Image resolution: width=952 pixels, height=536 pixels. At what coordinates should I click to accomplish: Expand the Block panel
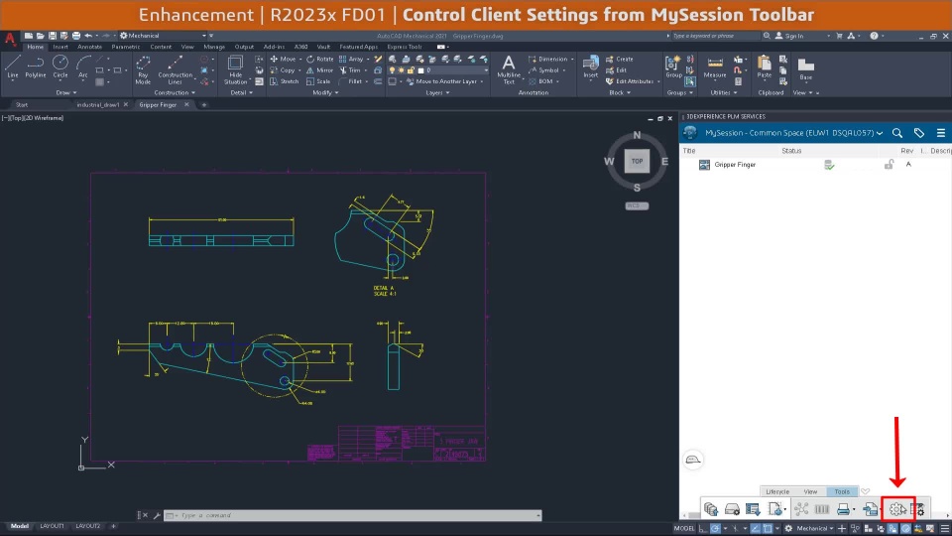click(x=619, y=93)
